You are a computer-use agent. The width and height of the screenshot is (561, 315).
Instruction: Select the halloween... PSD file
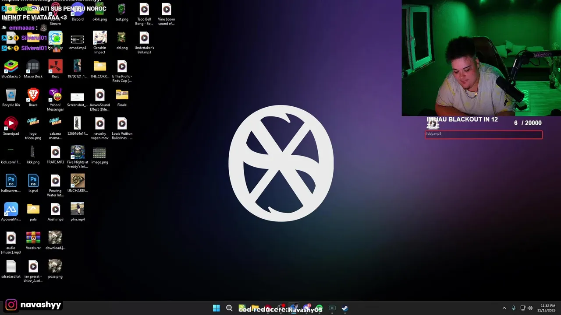point(11,184)
